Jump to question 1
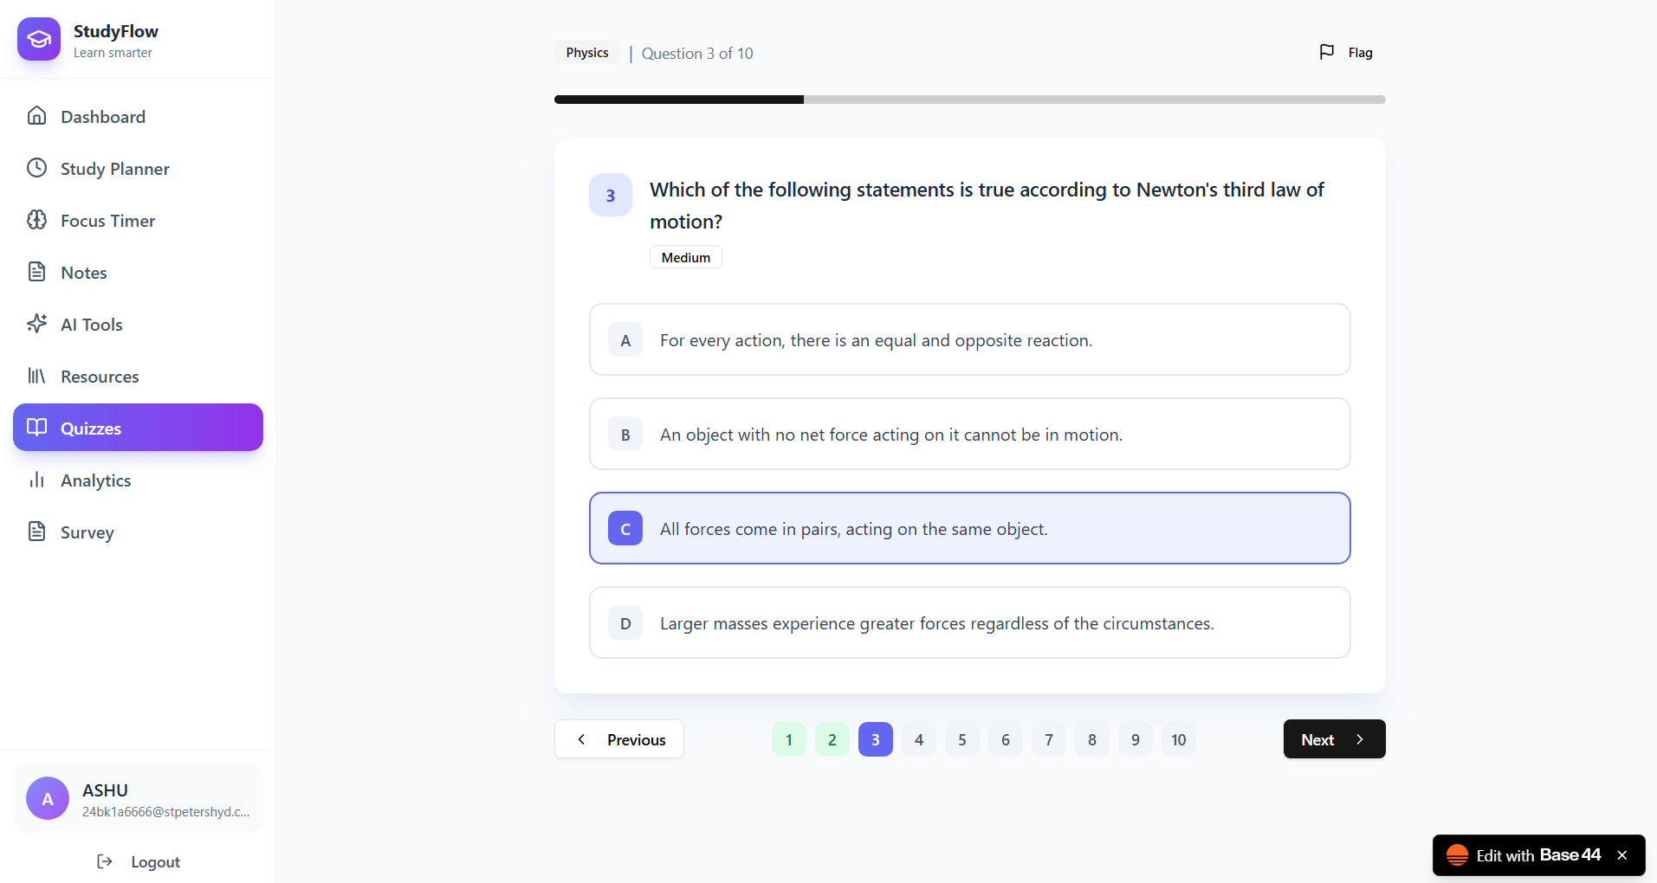The image size is (1657, 883). point(789,739)
